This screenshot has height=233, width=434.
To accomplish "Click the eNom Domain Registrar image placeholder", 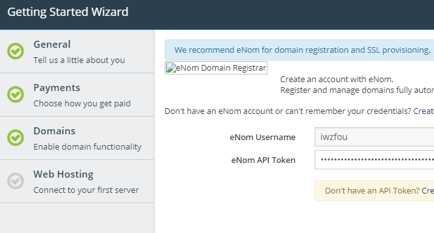I will (216, 68).
